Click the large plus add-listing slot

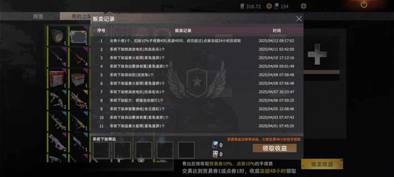point(317,54)
